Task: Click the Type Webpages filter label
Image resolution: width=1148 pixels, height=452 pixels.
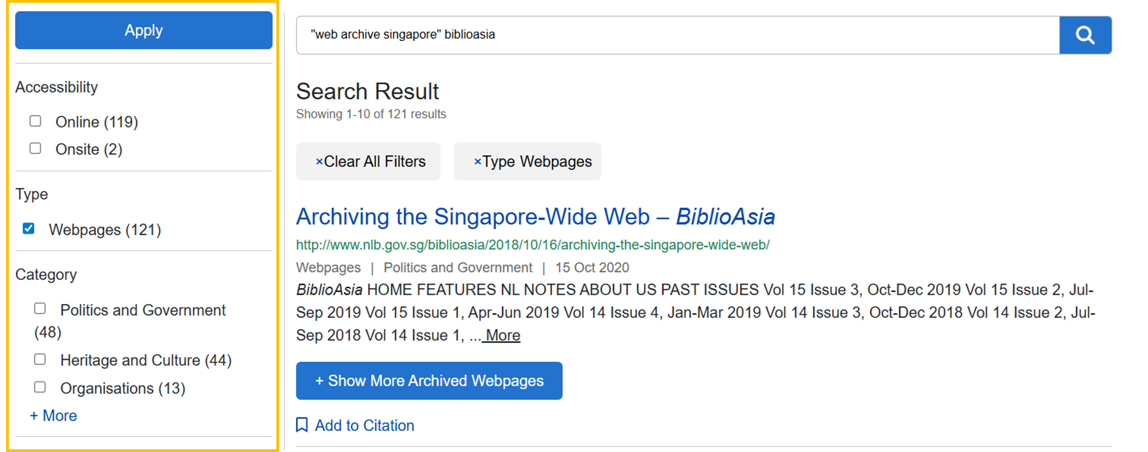Action: pyautogui.click(x=536, y=162)
